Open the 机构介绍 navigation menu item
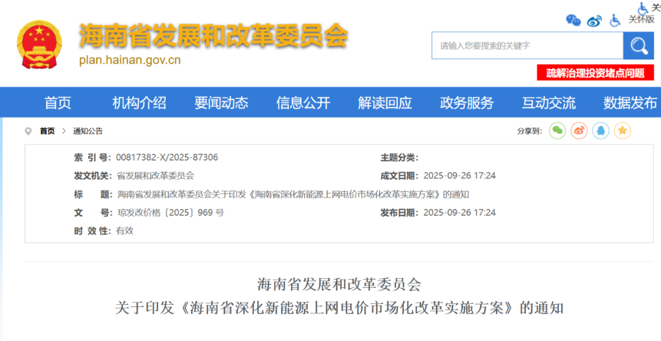This screenshot has height=341, width=661. click(x=139, y=103)
